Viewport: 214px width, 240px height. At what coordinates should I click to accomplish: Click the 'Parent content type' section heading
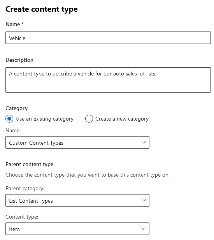[x=30, y=165]
